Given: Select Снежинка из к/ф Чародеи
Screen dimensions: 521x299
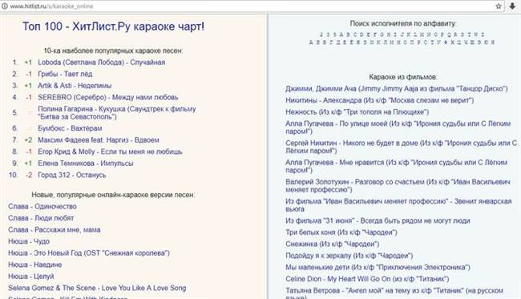Looking at the screenshot, I should click(333, 244).
